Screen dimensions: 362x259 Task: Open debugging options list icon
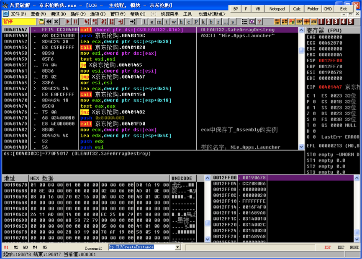(x=244, y=22)
